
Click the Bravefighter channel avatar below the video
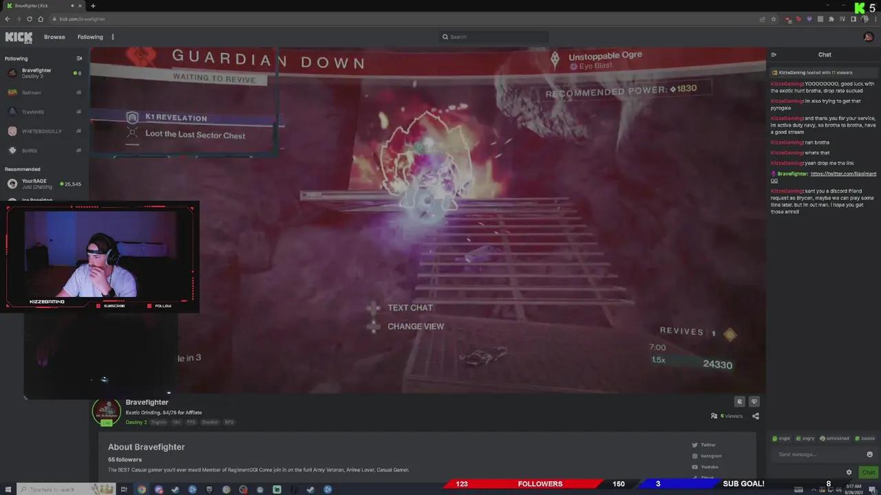[x=106, y=411]
